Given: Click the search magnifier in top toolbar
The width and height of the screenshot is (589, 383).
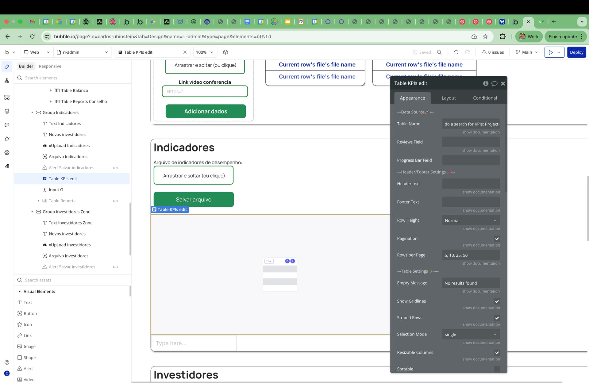Looking at the screenshot, I should click(x=439, y=52).
